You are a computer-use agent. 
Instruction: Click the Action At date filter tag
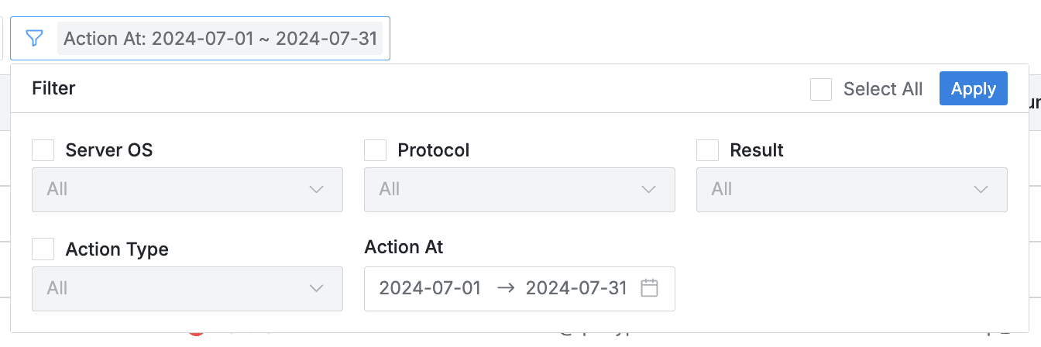tap(220, 39)
